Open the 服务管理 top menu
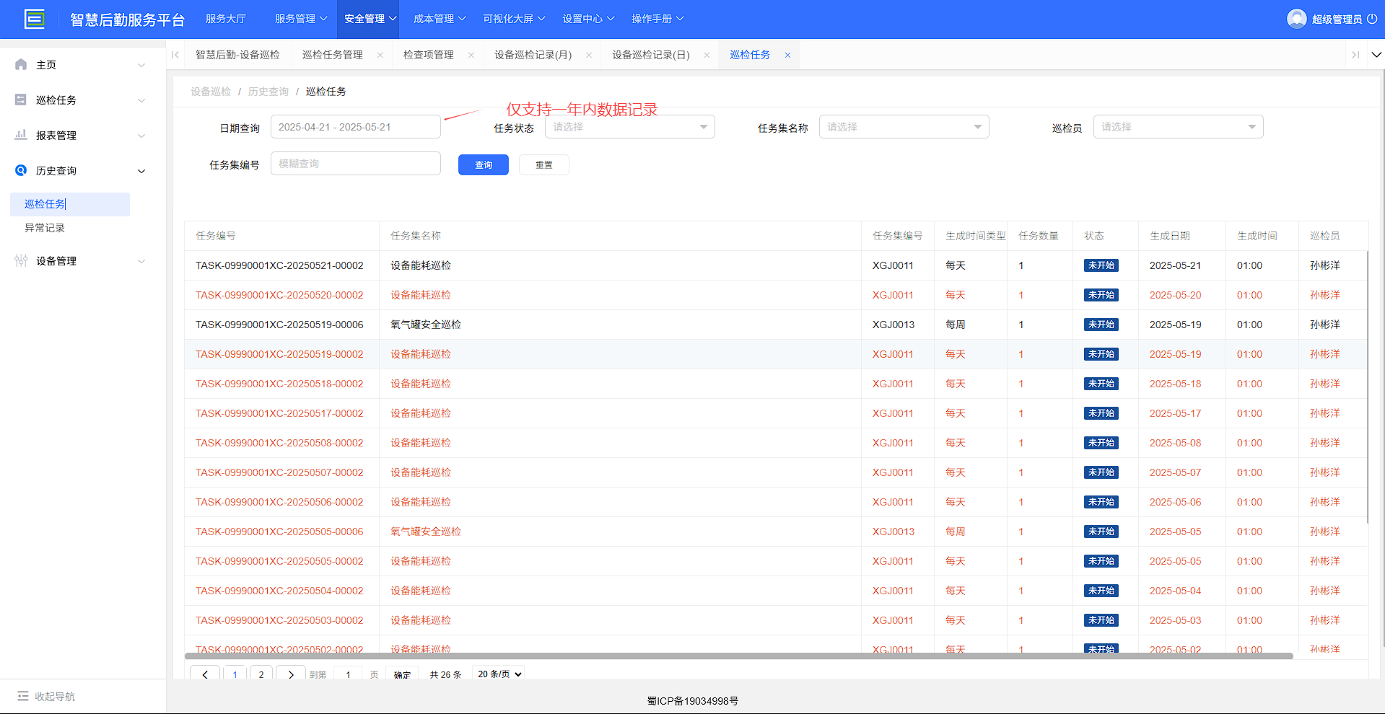This screenshot has width=1385, height=714. coord(301,19)
